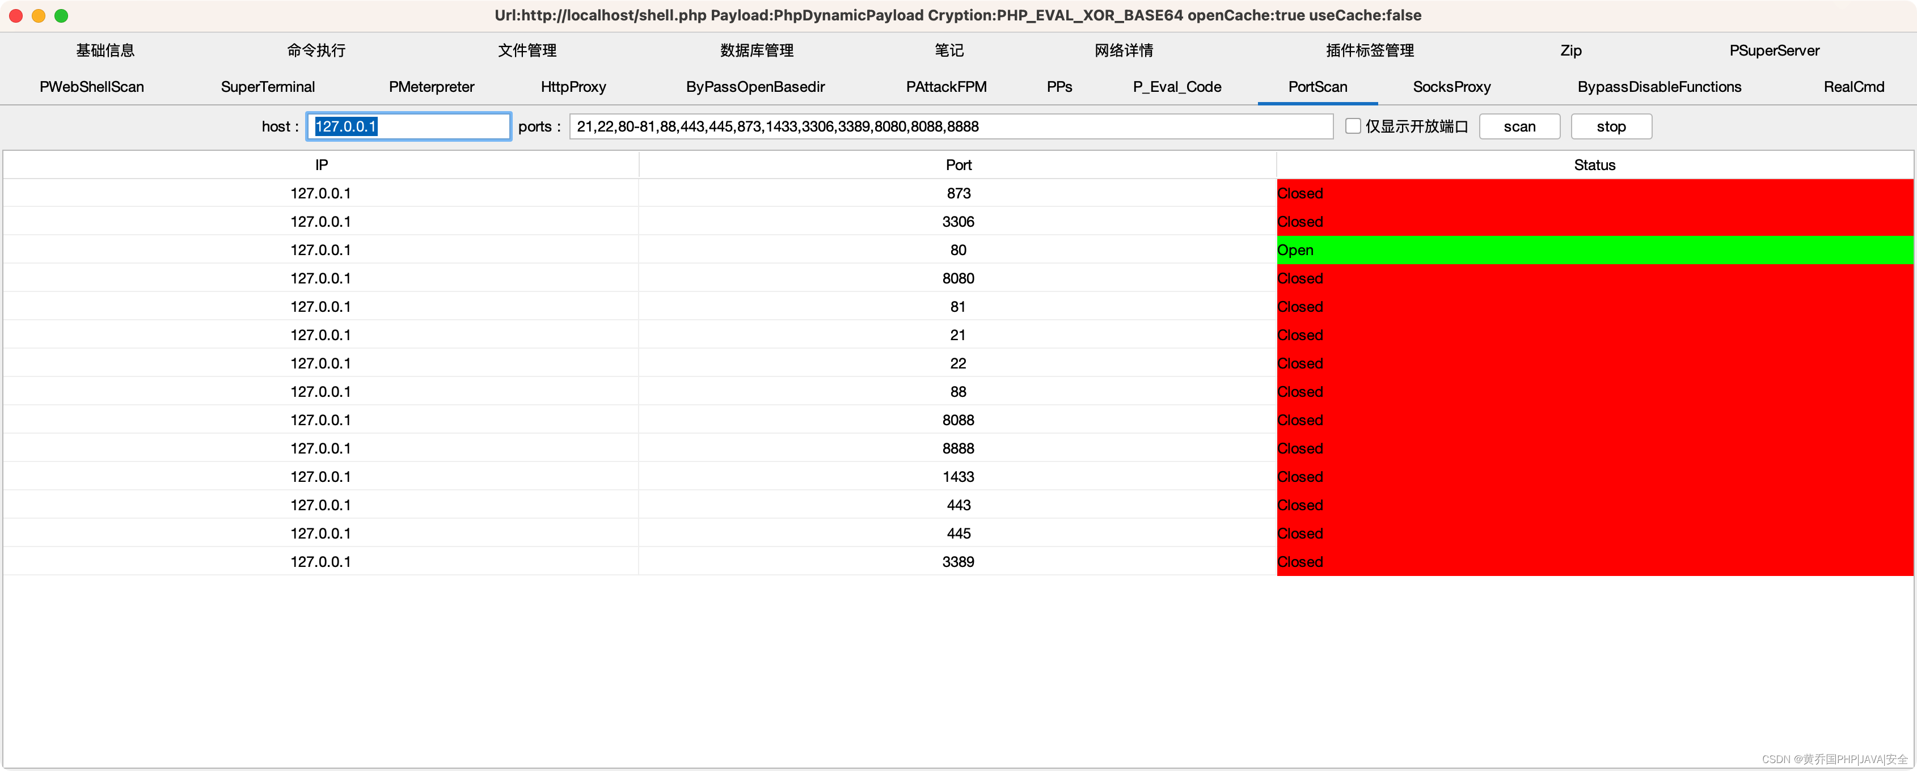
Task: Click the port 1433 cell
Action: 958,476
